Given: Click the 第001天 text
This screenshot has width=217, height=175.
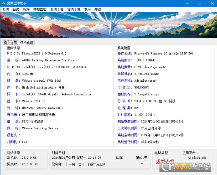Looking at the screenshot, I should [141, 157].
